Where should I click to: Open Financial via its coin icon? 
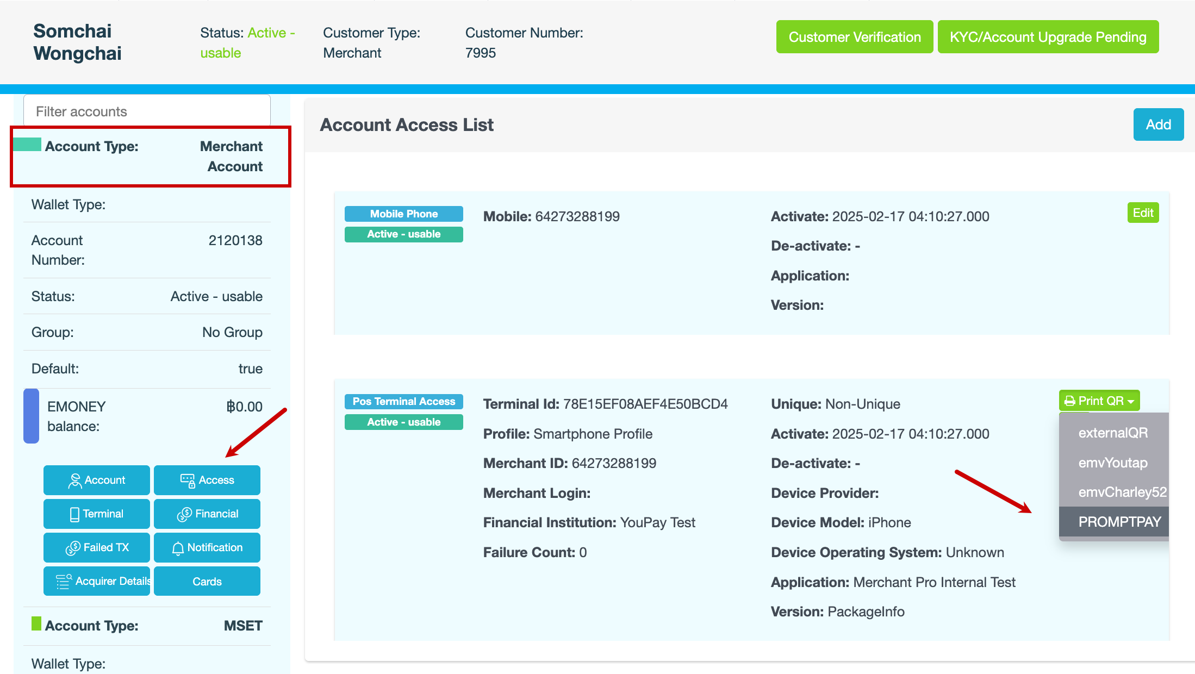pyautogui.click(x=184, y=514)
